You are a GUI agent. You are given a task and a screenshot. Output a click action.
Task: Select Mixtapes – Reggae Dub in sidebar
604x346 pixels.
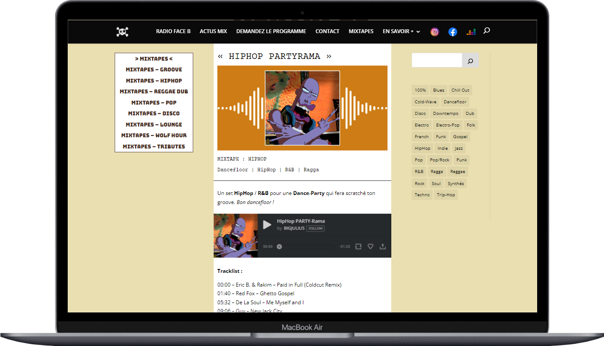[154, 92]
